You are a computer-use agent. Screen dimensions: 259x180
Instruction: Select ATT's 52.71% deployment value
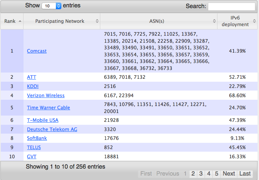pos(237,77)
